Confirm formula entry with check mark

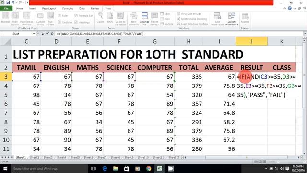[47, 34]
